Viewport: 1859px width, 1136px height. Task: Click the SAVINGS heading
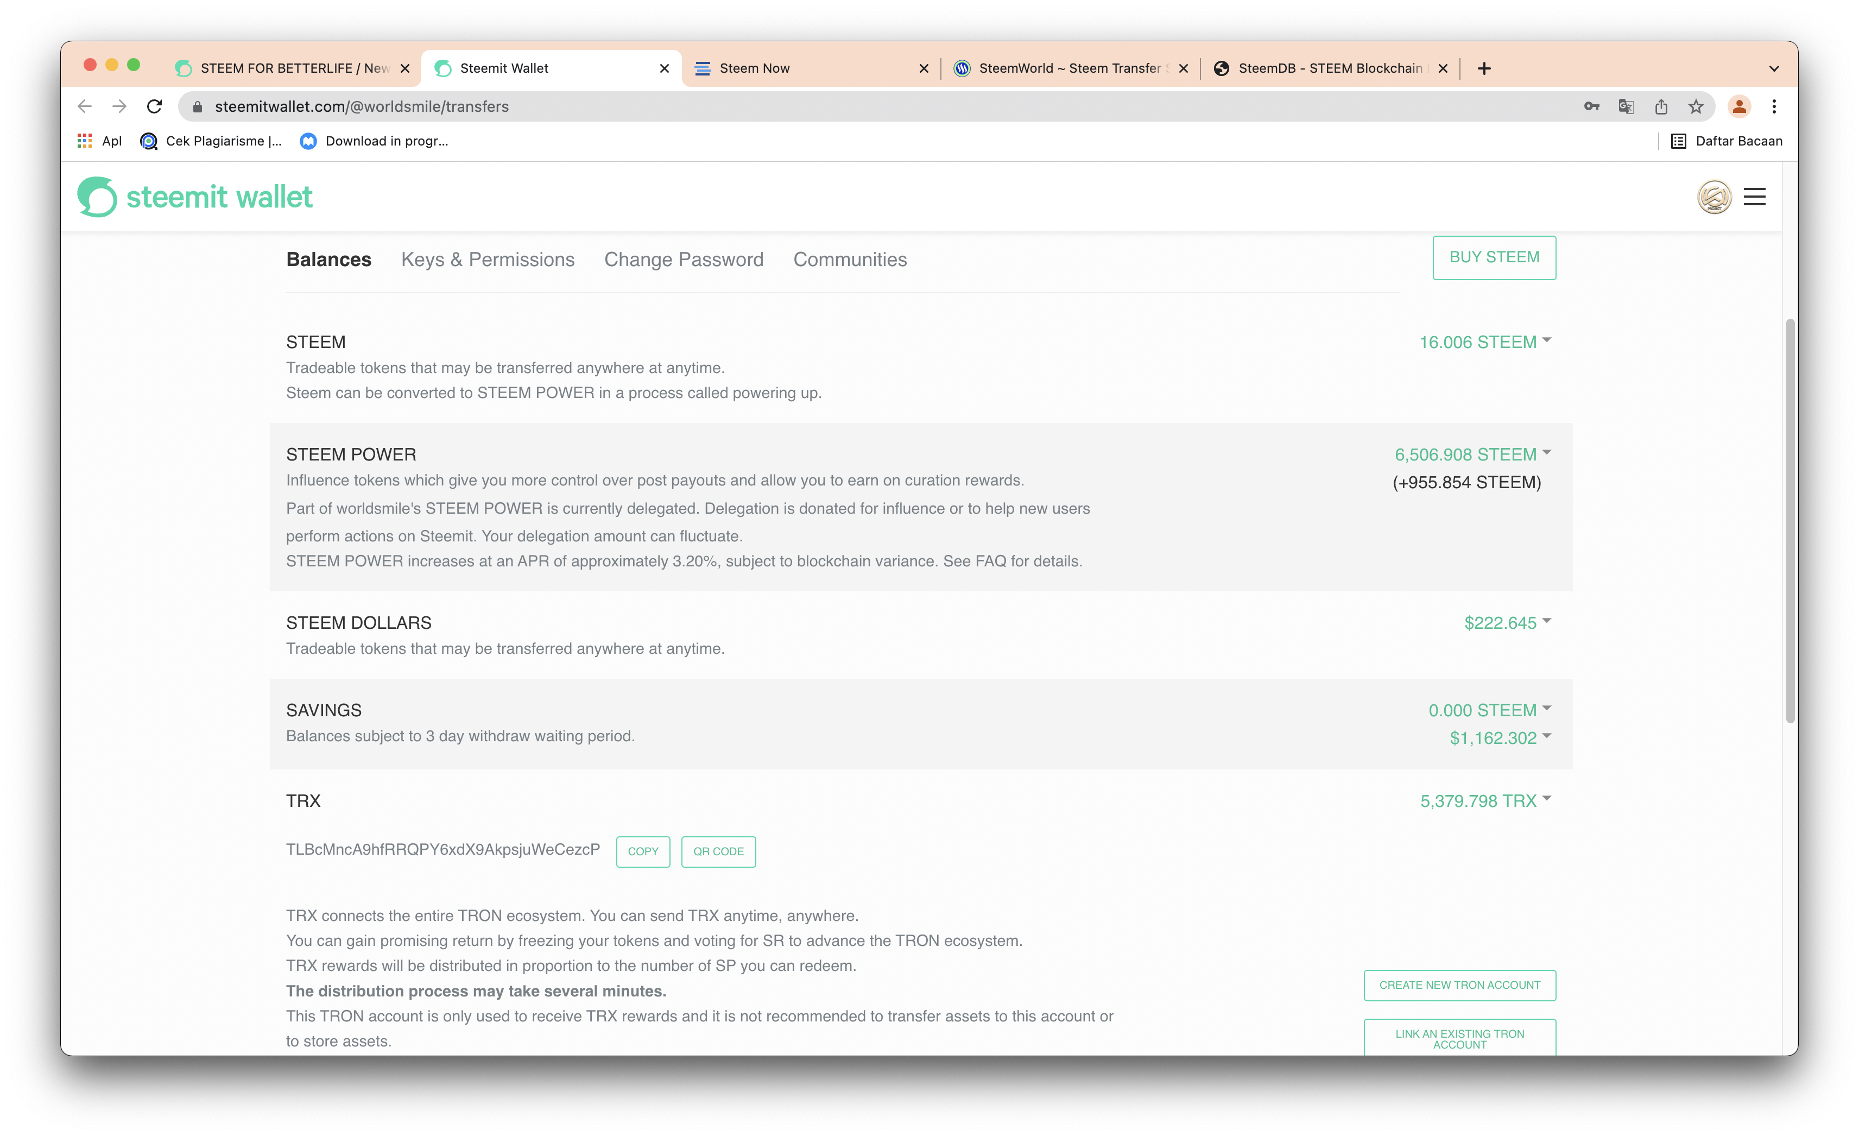[x=324, y=710]
